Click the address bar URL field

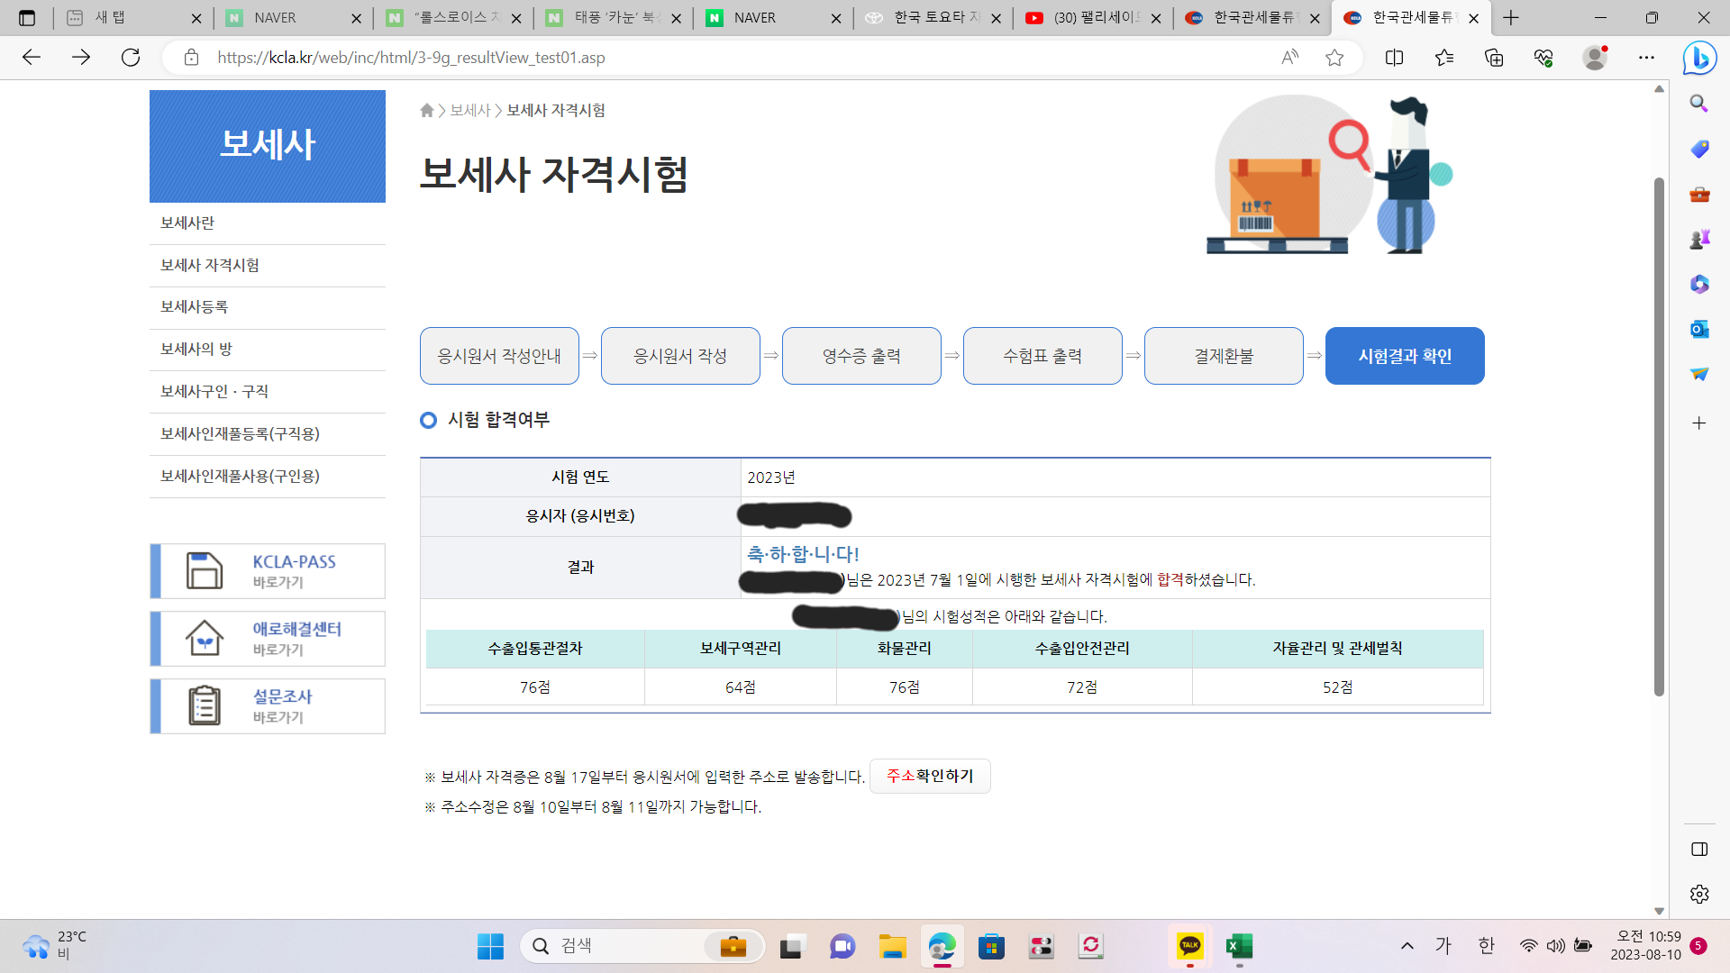(x=721, y=58)
